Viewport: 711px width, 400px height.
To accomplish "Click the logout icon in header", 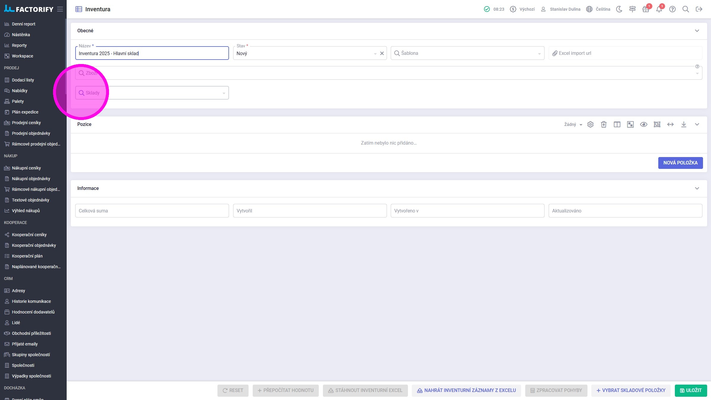I will 699,9.
